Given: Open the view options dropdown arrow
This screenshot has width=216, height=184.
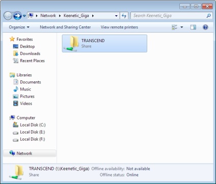Looking at the screenshot, I should [x=182, y=27].
